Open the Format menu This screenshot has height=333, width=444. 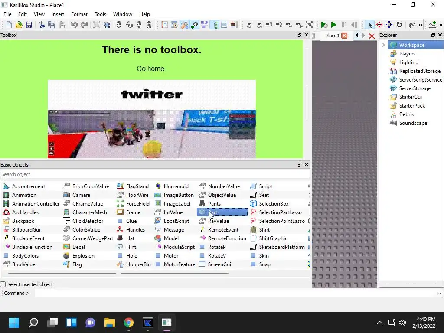click(x=79, y=14)
